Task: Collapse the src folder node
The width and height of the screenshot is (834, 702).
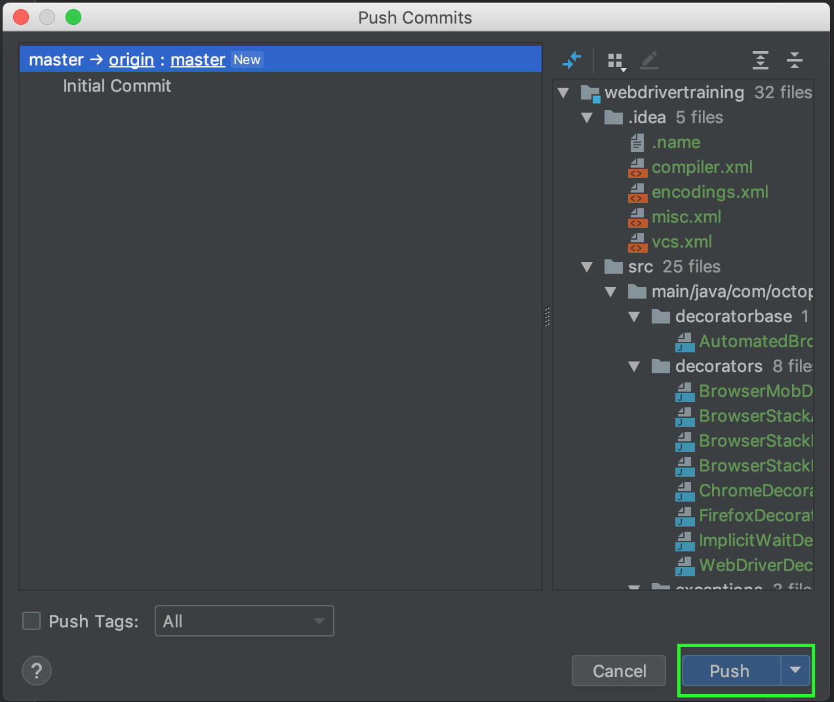Action: point(587,267)
